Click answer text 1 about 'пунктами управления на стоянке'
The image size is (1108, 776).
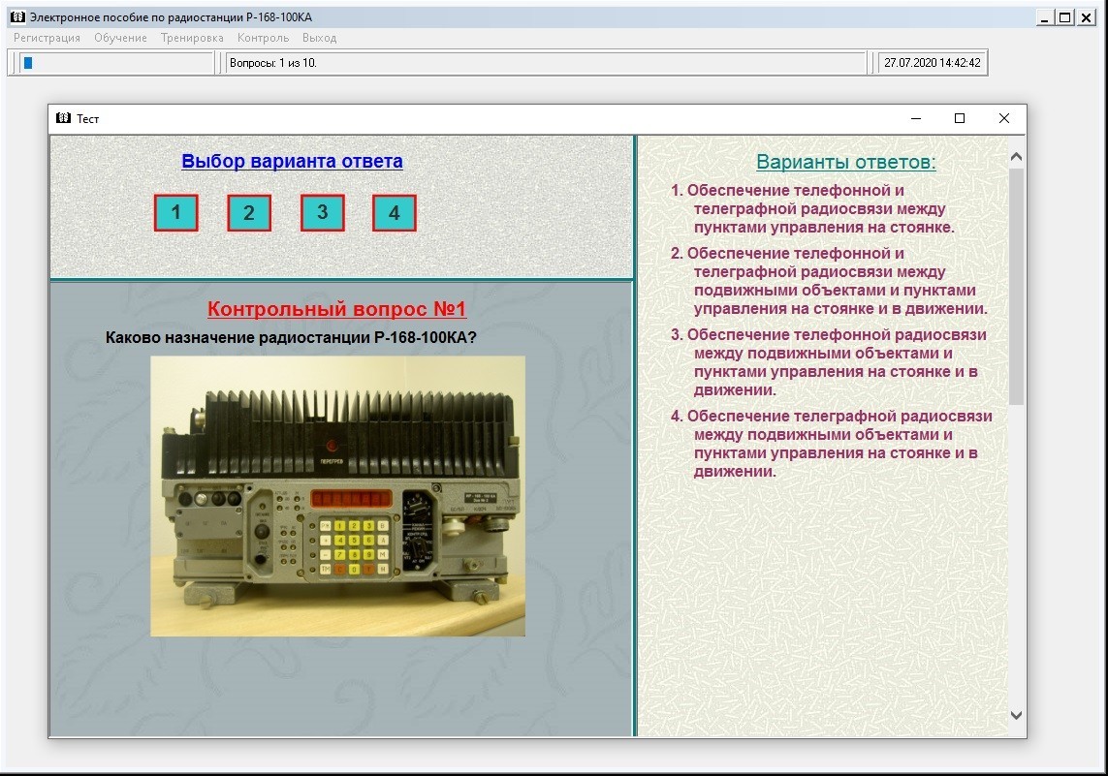click(812, 209)
